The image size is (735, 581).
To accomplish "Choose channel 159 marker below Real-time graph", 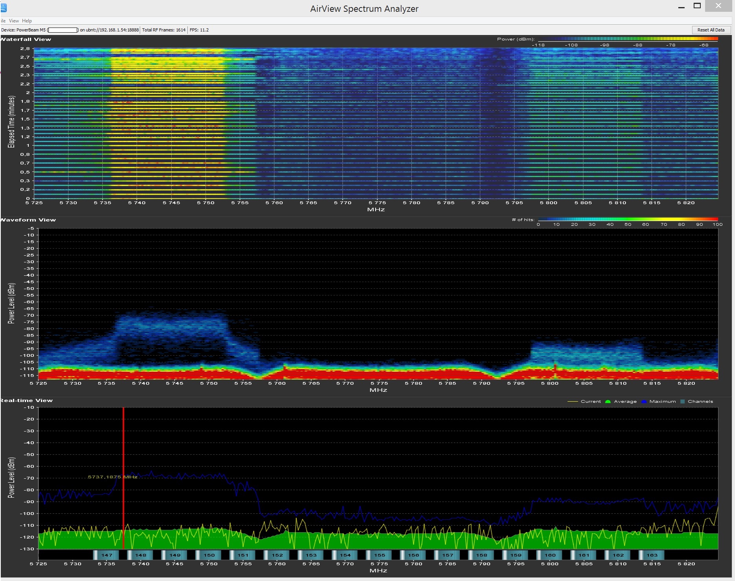I will (x=515, y=555).
